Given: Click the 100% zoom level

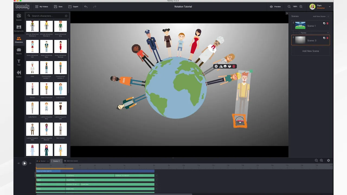Looking at the screenshot, I should pos(295,6).
